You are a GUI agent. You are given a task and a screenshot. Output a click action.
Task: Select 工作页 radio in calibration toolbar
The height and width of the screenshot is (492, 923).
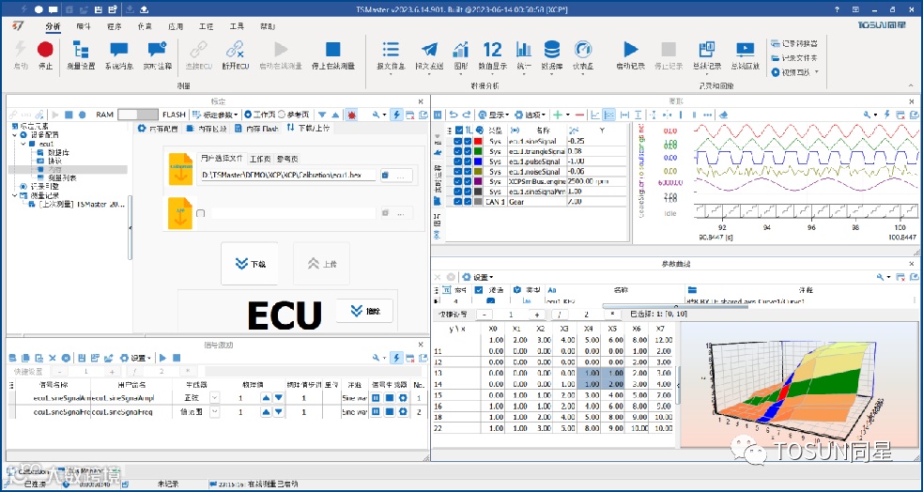[259, 115]
